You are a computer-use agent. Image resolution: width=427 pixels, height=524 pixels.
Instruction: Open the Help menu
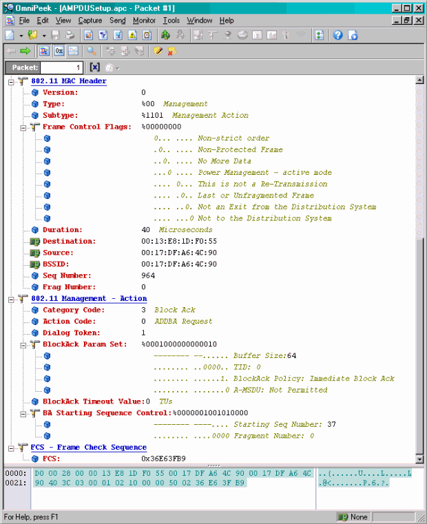point(227,21)
